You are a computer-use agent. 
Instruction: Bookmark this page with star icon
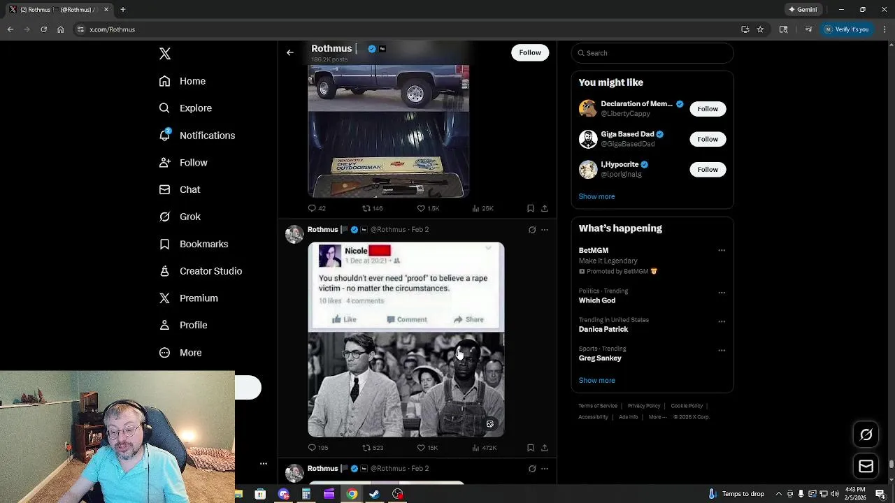(x=760, y=29)
